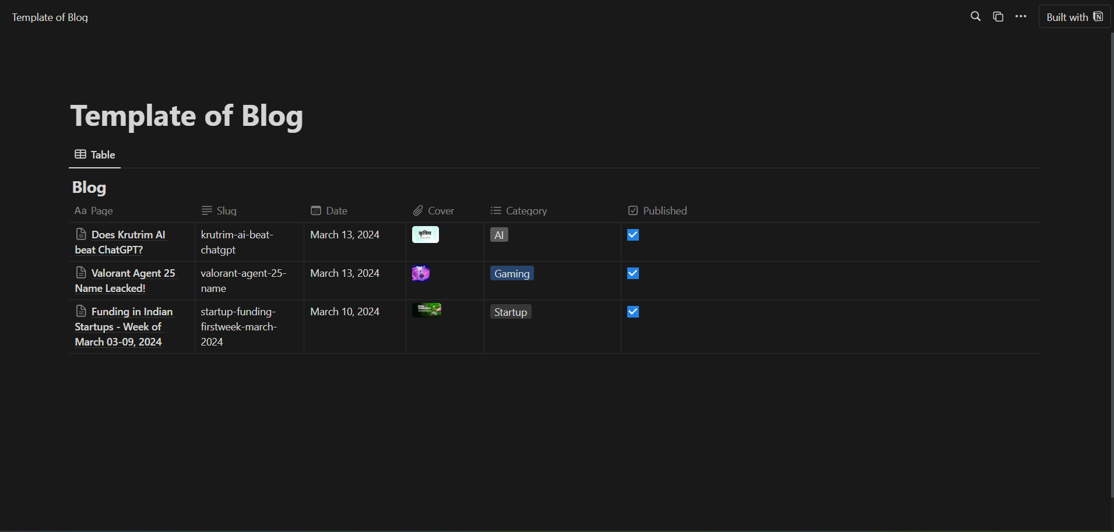Click the Built with Notion button
This screenshot has height=532, width=1114.
1074,17
